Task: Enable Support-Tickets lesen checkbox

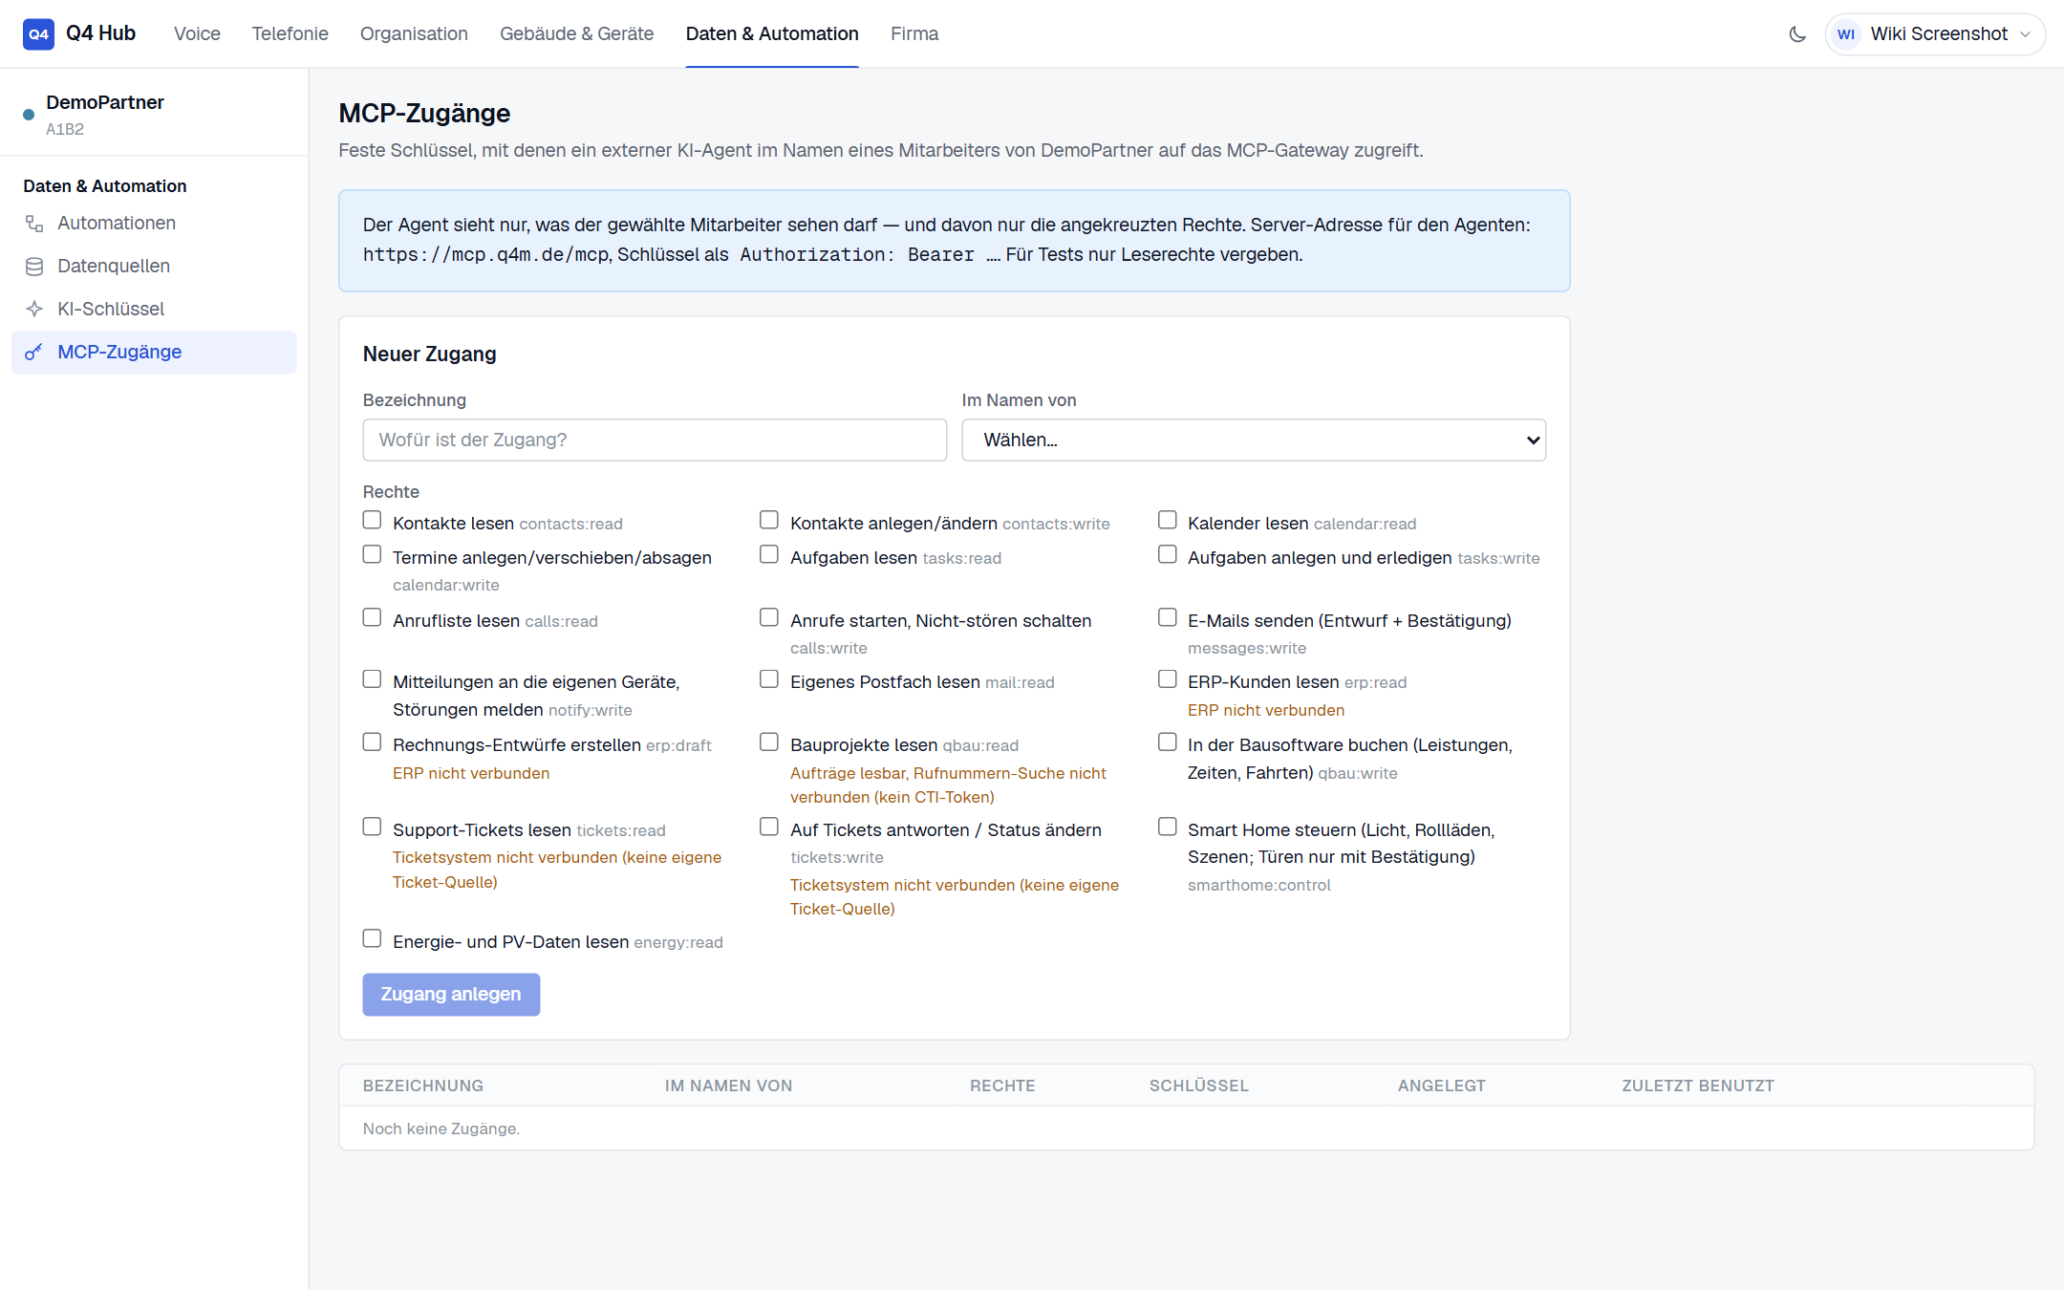Action: 372,827
